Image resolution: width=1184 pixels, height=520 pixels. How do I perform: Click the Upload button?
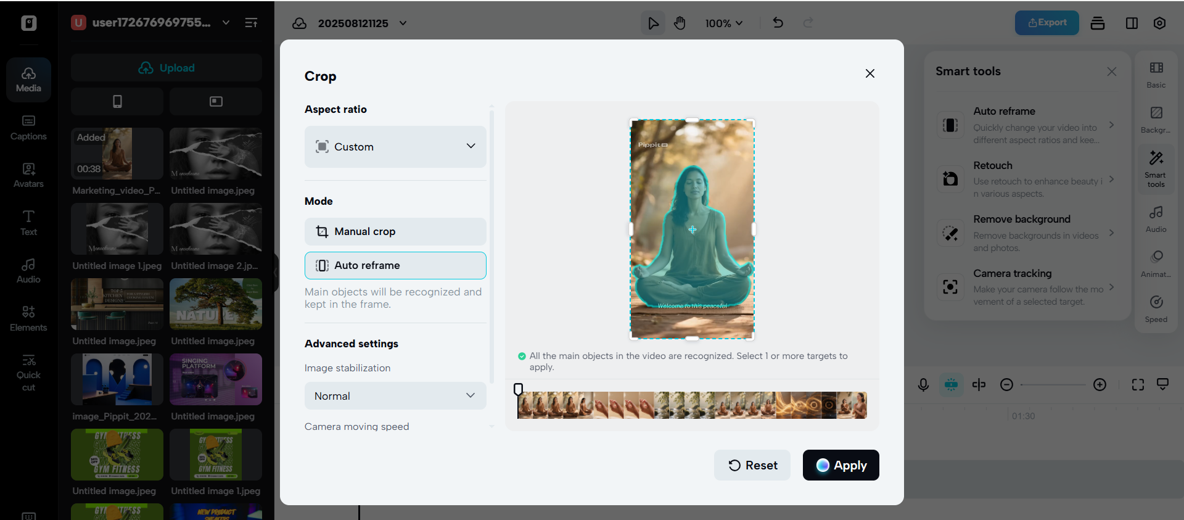pos(166,68)
